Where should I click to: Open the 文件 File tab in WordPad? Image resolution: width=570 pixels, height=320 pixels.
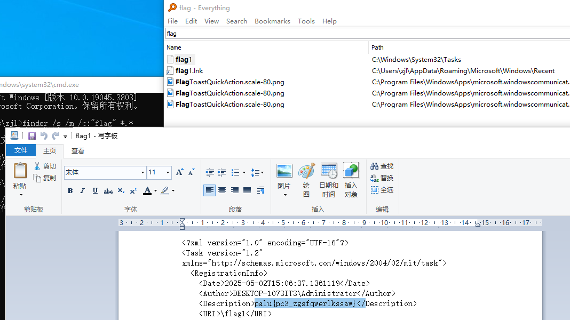click(21, 150)
